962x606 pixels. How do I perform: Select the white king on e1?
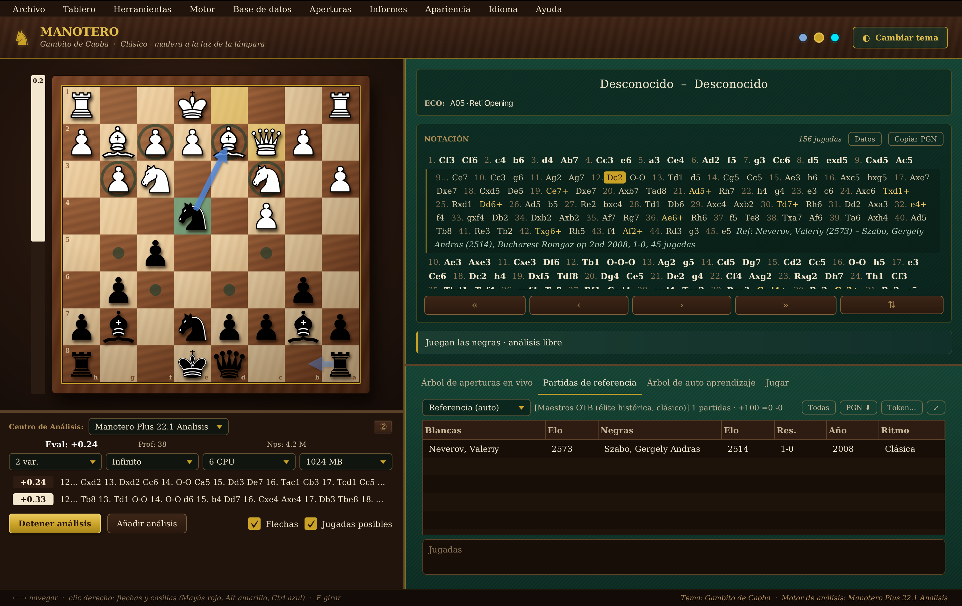tap(192, 105)
